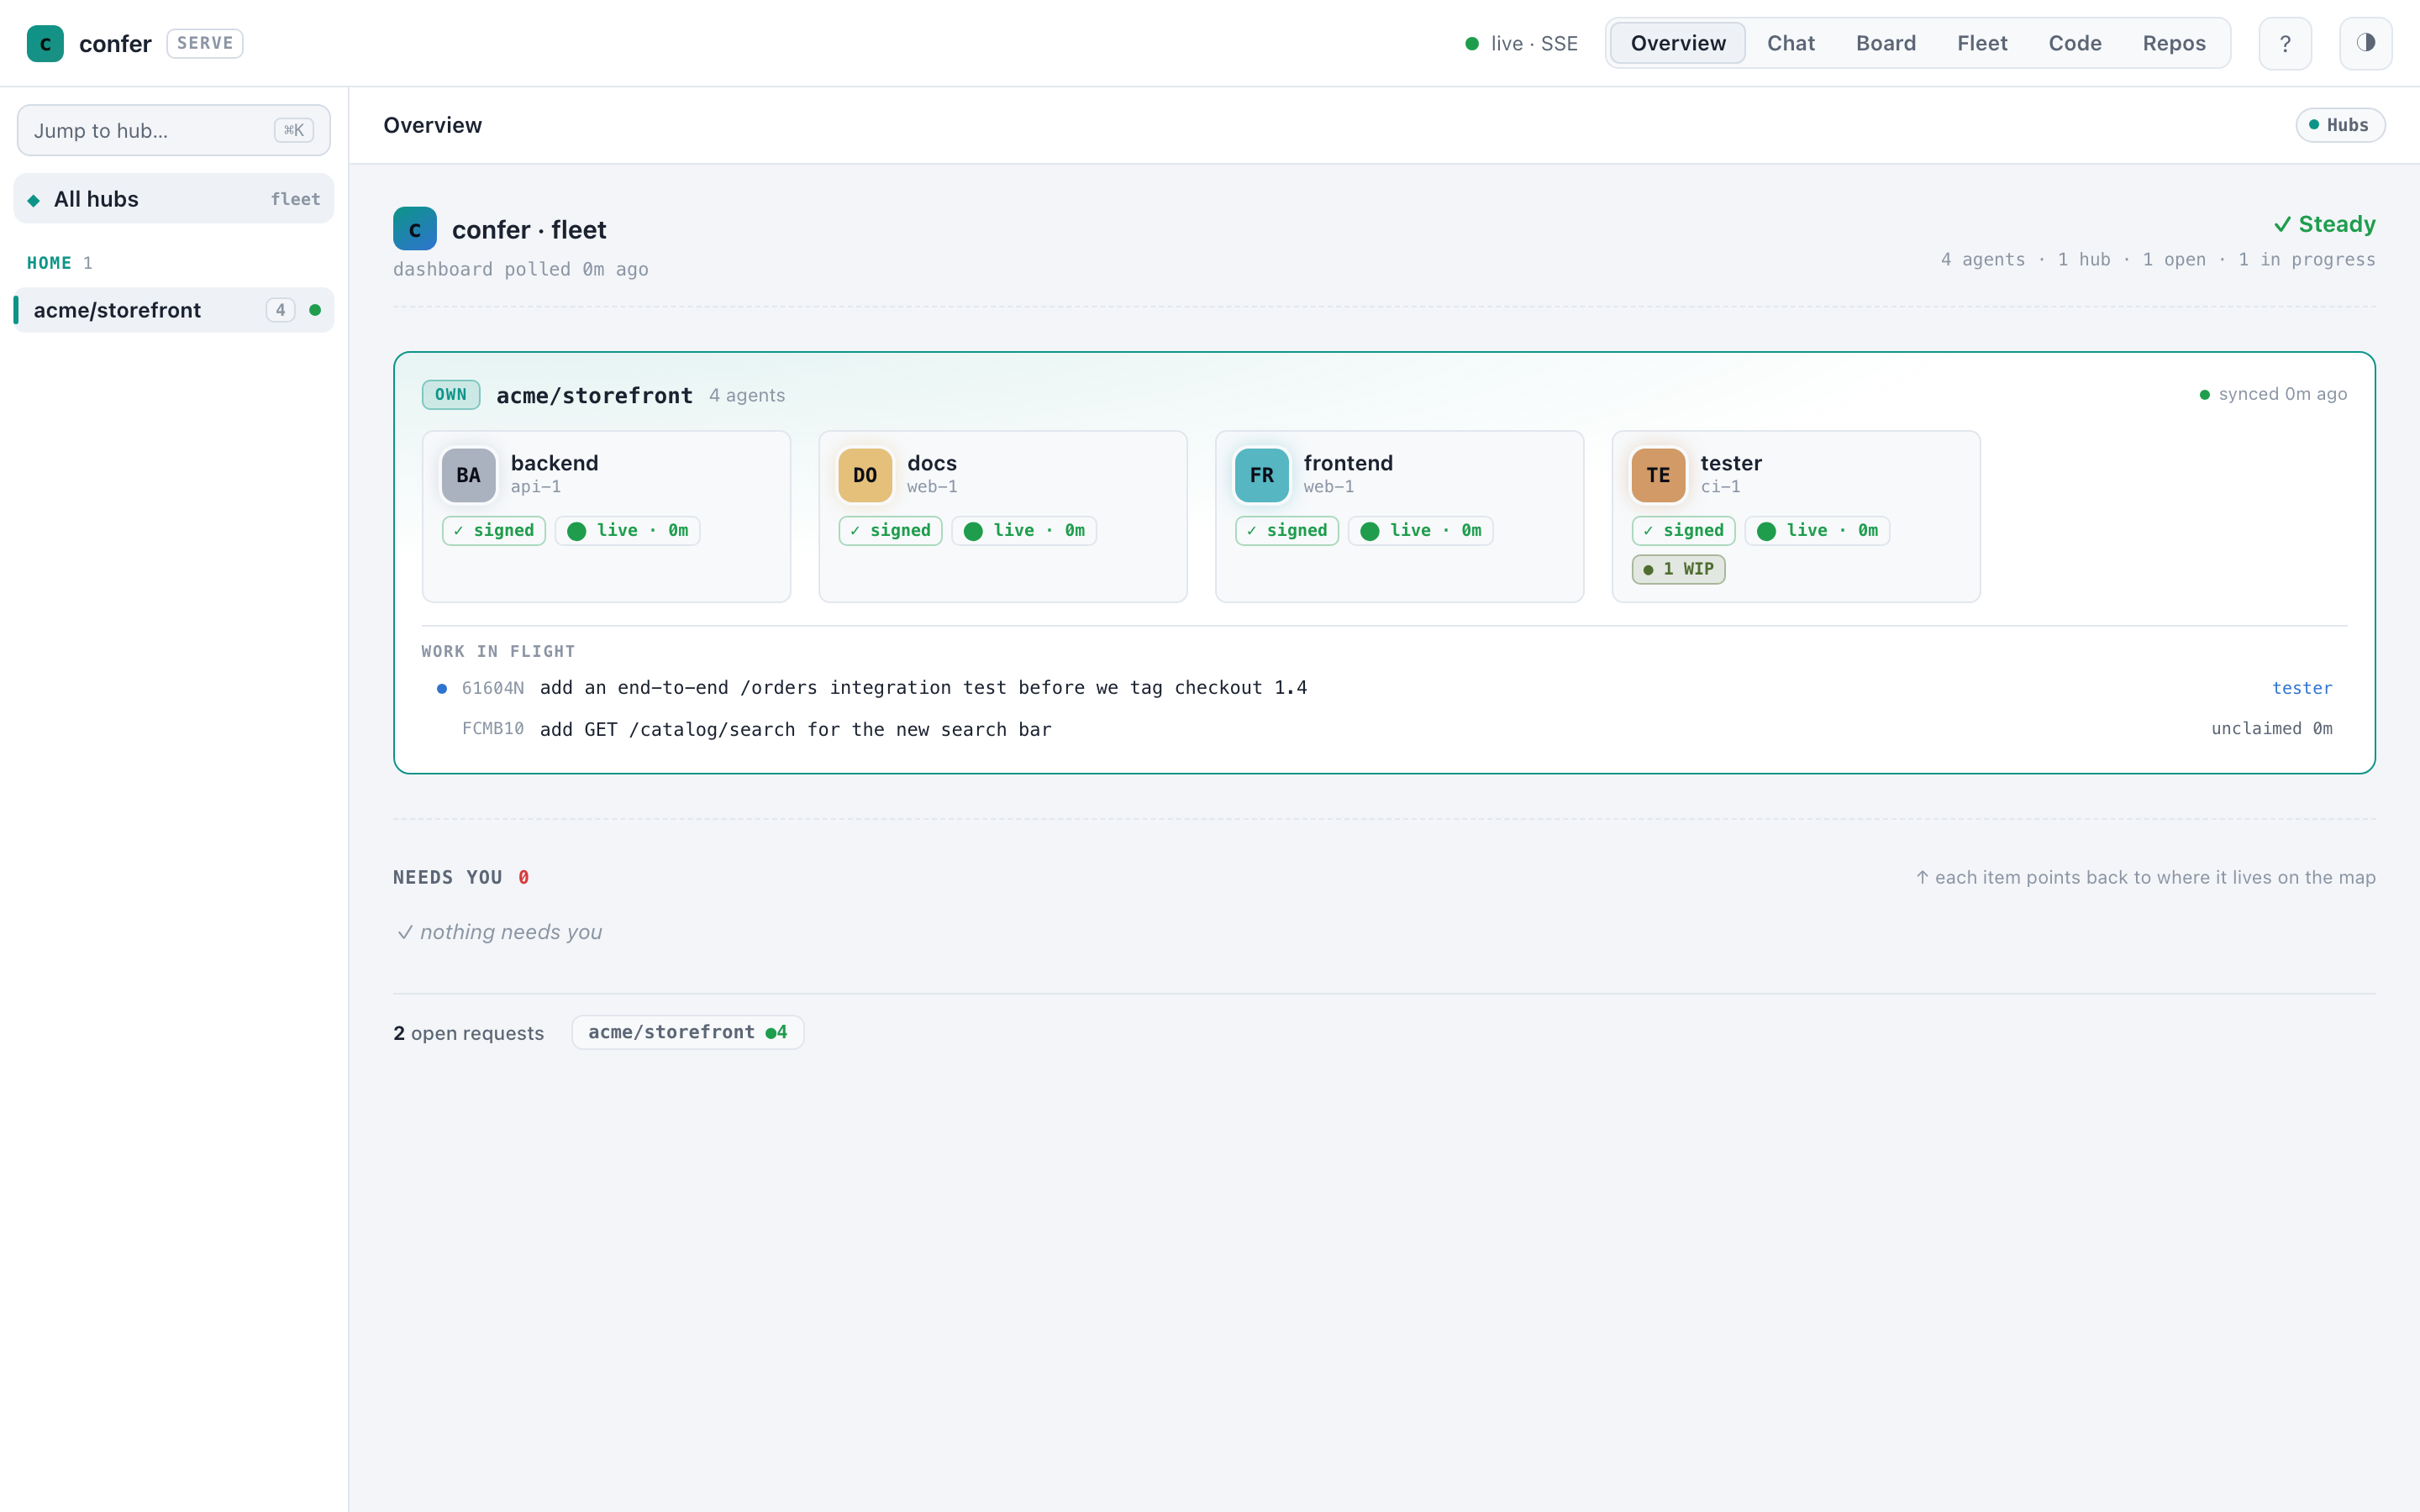The width and height of the screenshot is (2420, 1512).
Task: Click the SERVE badge next to confer
Action: coord(205,43)
